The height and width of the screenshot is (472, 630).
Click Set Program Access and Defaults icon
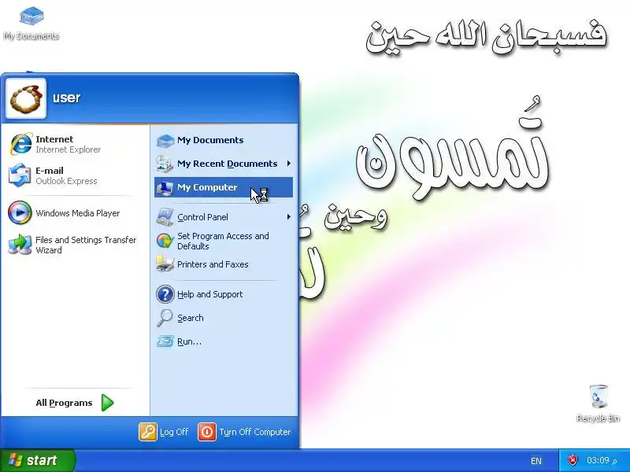[x=165, y=241]
